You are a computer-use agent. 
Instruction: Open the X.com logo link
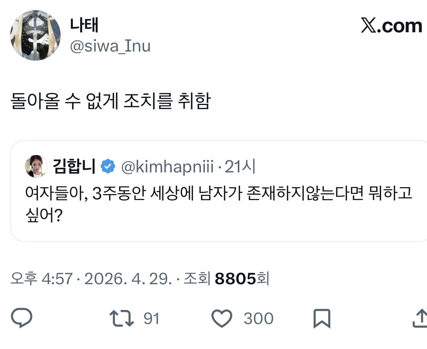392,25
